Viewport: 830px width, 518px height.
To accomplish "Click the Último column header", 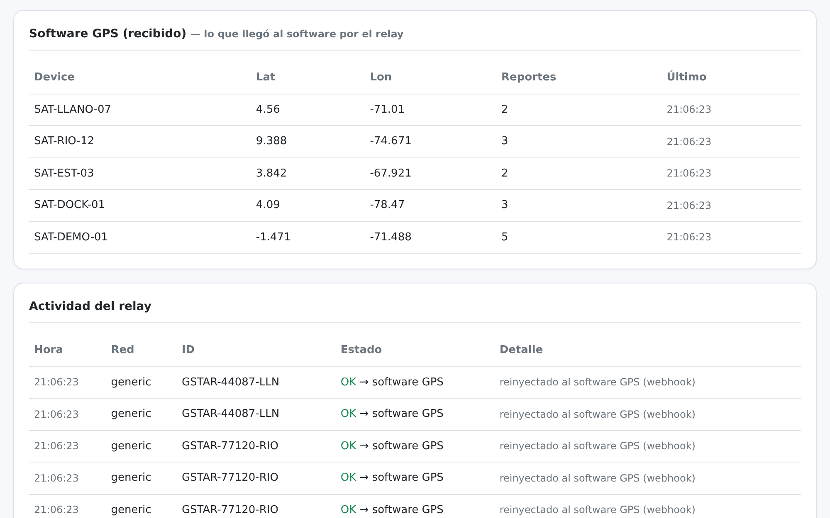I will (x=686, y=77).
